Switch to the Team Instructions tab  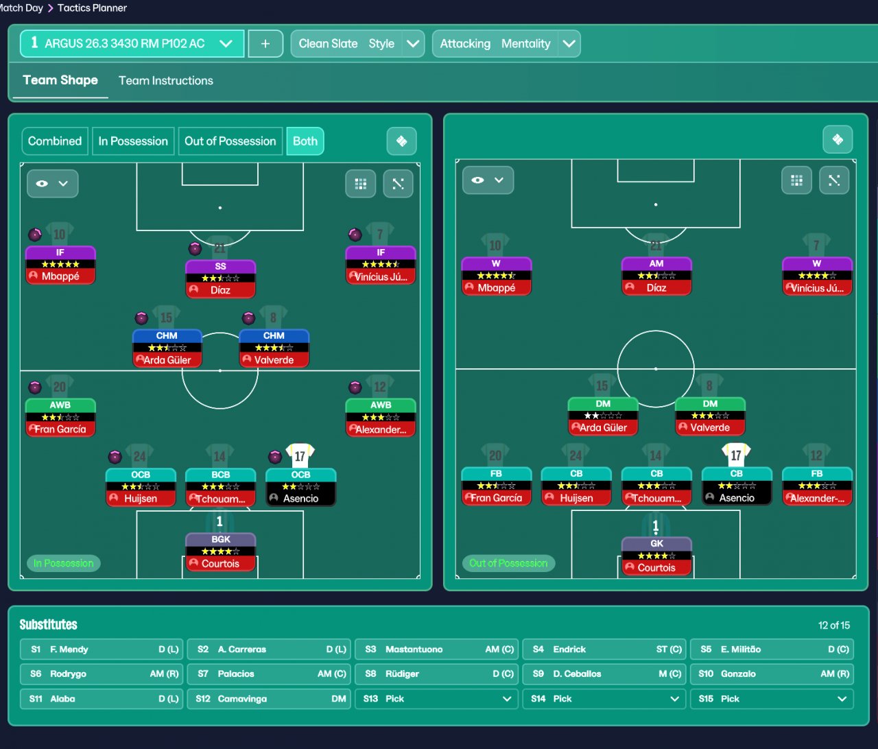point(166,81)
